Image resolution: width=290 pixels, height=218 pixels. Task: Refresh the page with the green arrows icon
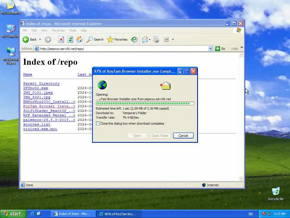70,39
